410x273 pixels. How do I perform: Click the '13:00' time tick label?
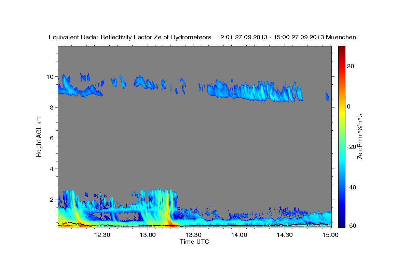click(148, 235)
